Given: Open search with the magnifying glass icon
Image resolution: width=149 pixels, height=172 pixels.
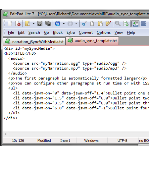Looking at the screenshot, I should tap(118, 24).
